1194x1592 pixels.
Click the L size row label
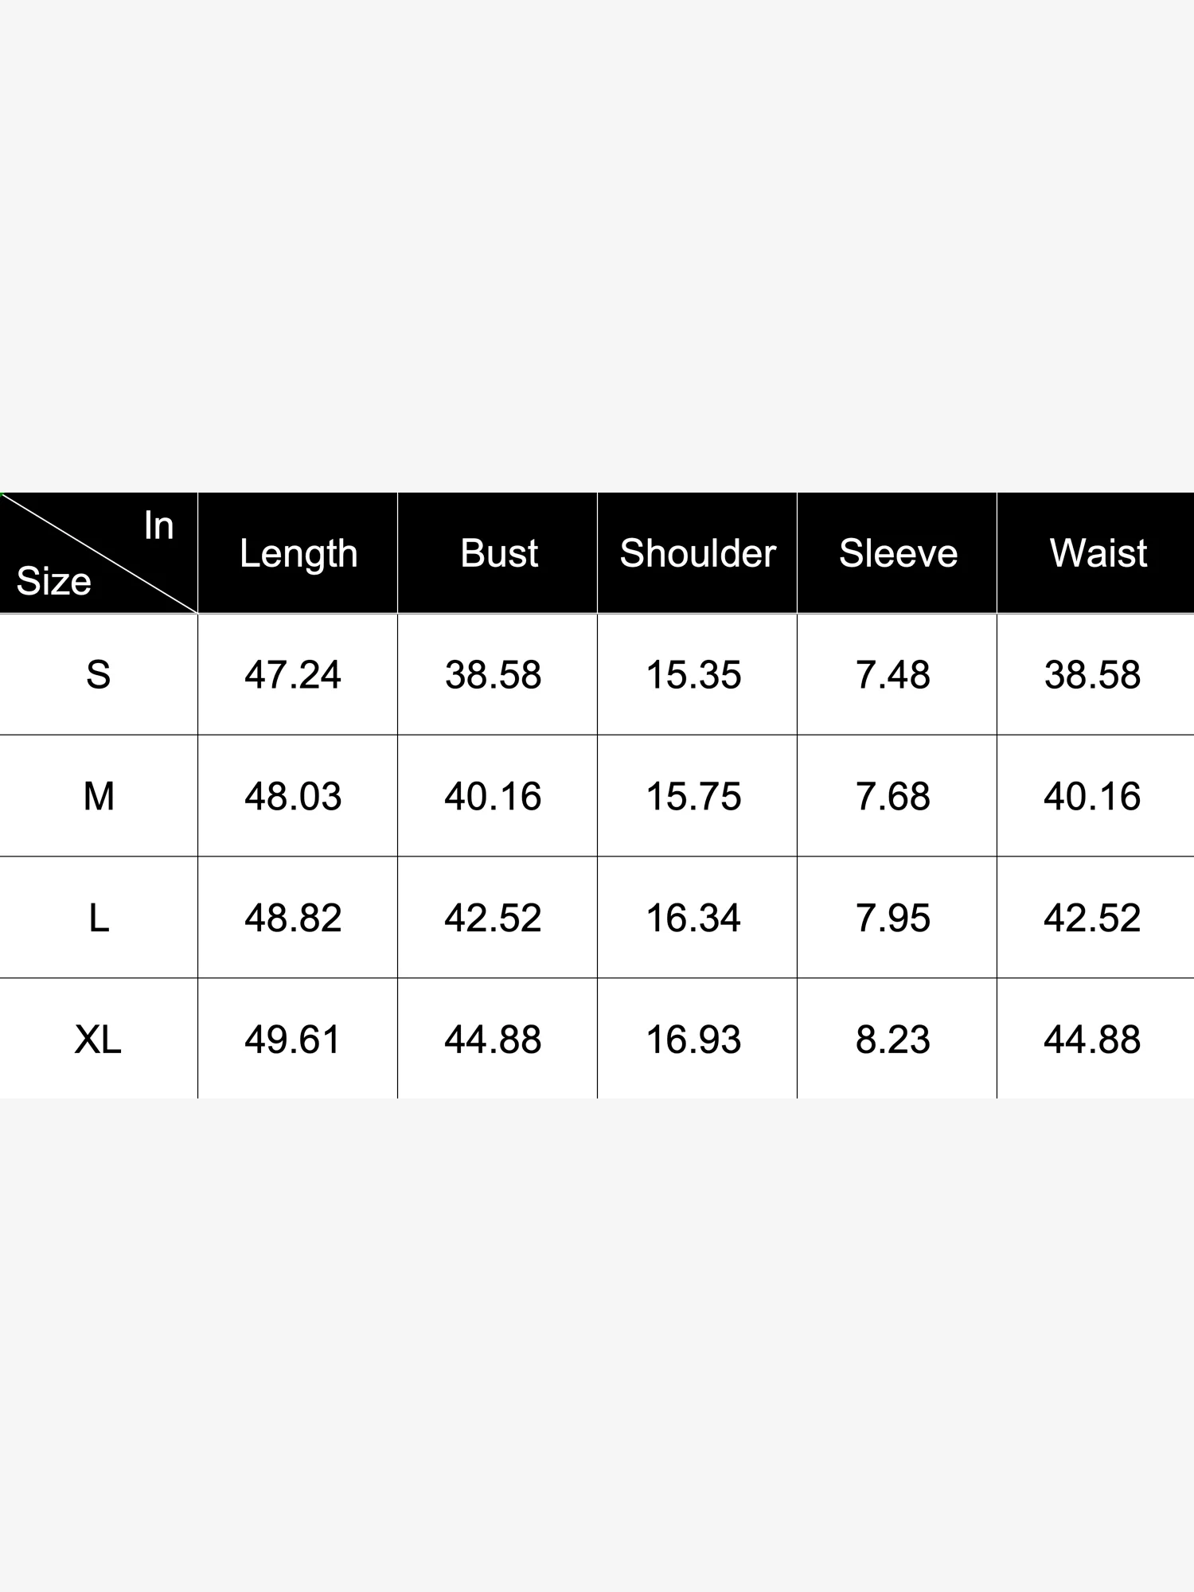coord(98,919)
